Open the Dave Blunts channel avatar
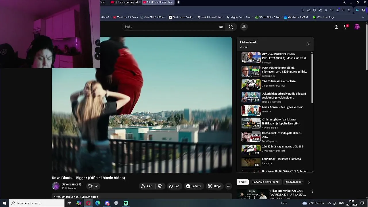This screenshot has height=207, width=368. (x=55, y=186)
